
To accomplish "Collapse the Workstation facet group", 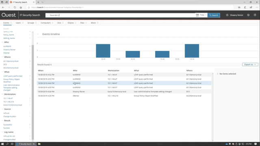I will coord(3,94).
